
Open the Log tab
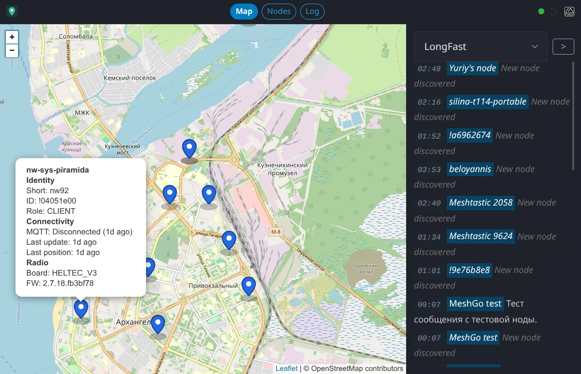click(x=312, y=11)
